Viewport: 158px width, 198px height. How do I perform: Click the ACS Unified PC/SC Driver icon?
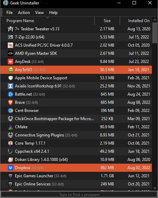[11, 45]
